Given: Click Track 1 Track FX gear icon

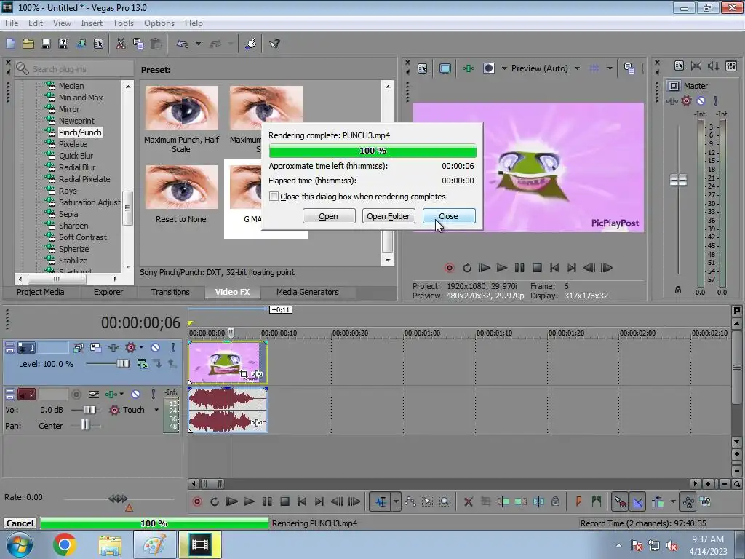Looking at the screenshot, I should 130,348.
